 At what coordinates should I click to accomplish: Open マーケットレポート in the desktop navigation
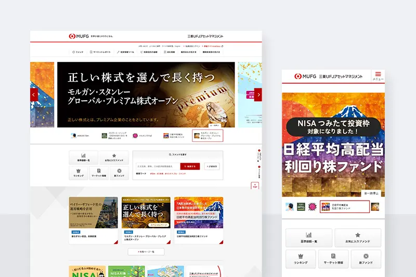(x=100, y=52)
